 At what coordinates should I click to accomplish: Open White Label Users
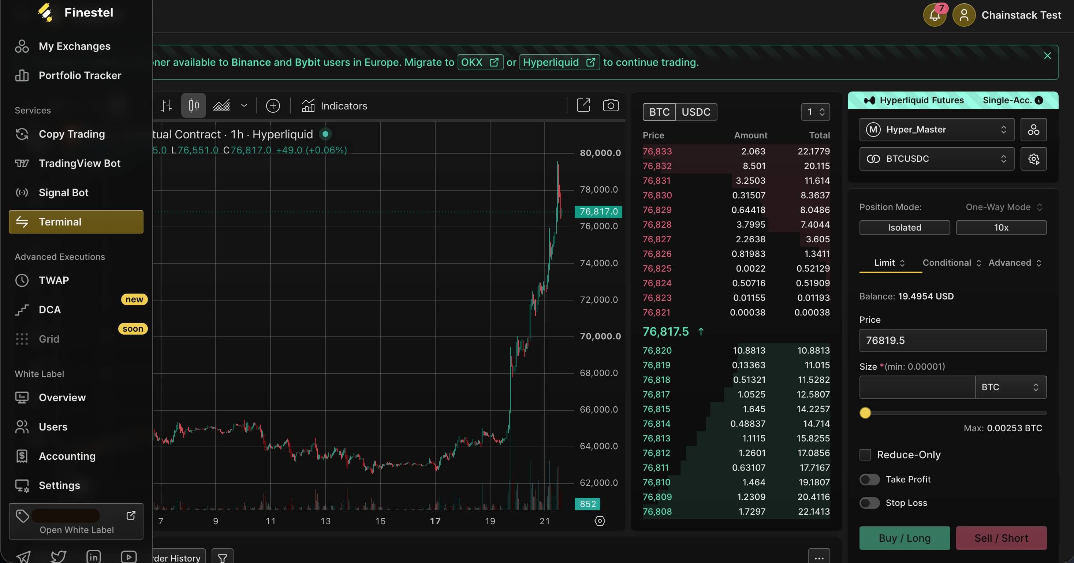(x=76, y=427)
